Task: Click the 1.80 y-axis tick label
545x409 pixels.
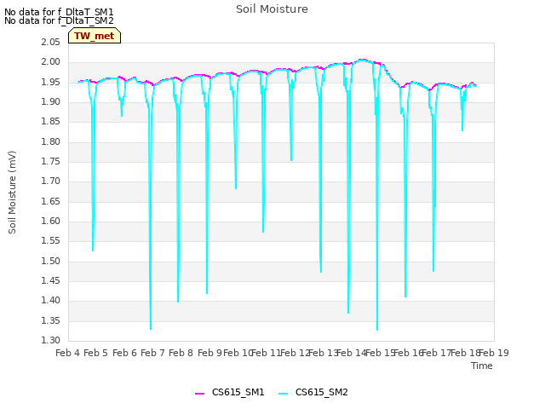Action: (x=50, y=142)
